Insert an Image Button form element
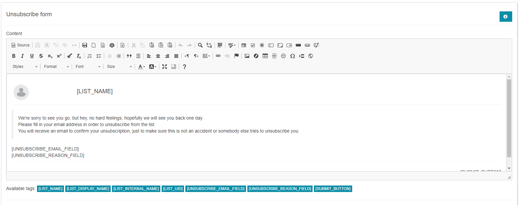This screenshot has height=205, width=520. [307, 45]
